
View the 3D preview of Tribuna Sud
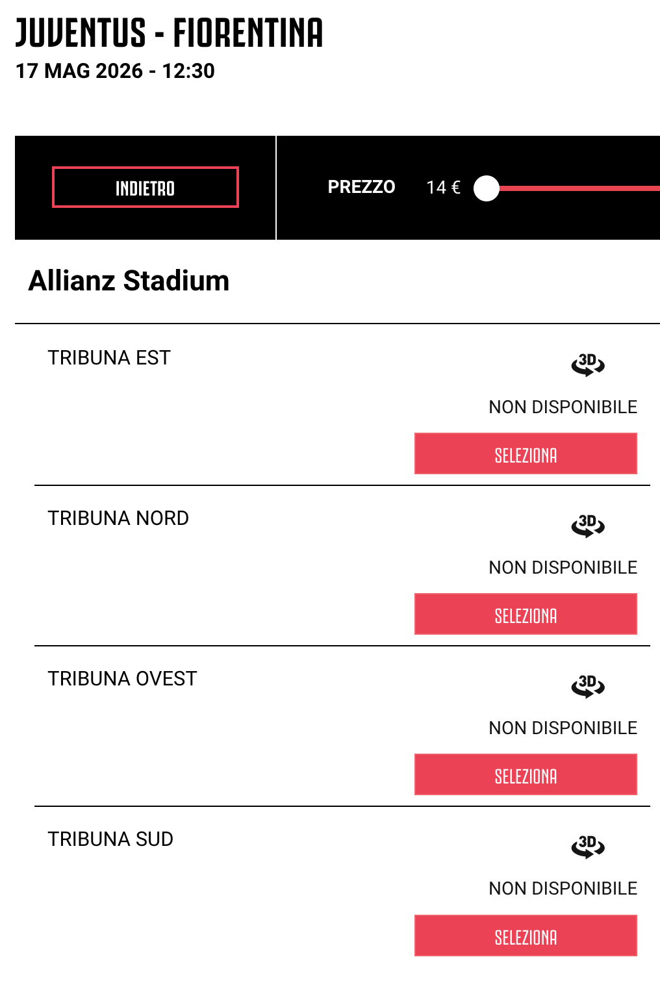point(588,846)
